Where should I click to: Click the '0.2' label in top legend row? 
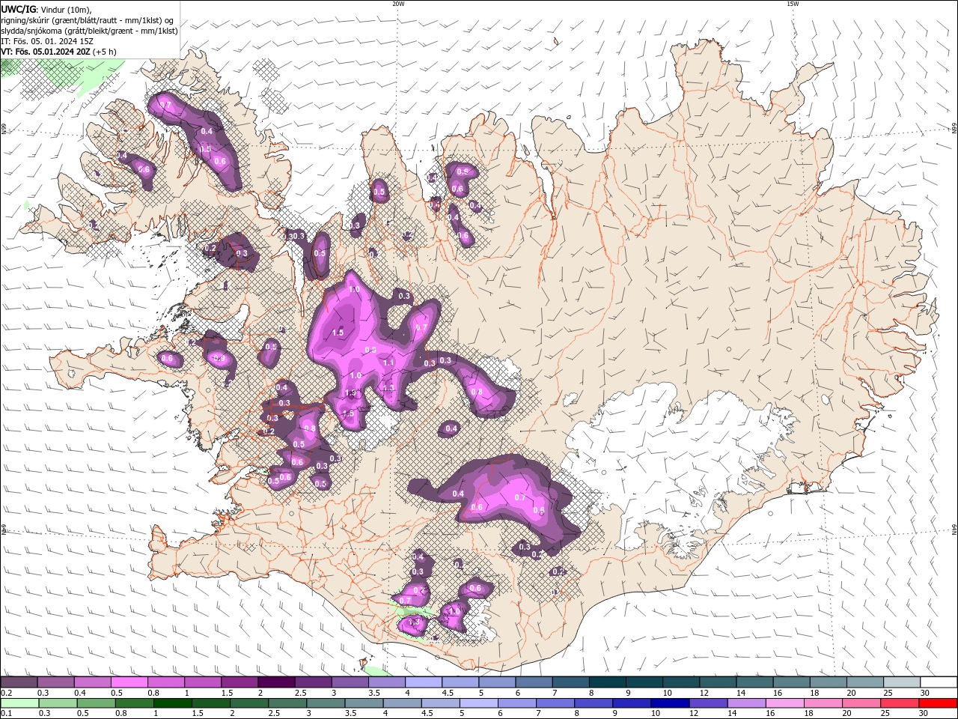pyautogui.click(x=5, y=693)
